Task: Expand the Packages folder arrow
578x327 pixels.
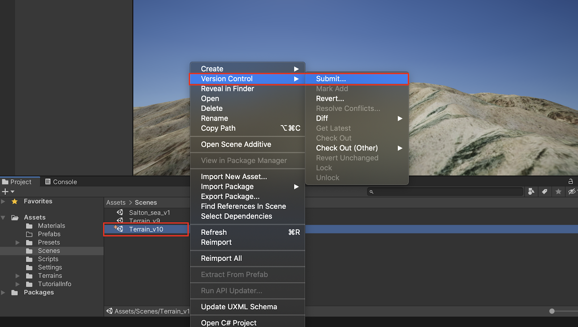Action: [x=3, y=292]
